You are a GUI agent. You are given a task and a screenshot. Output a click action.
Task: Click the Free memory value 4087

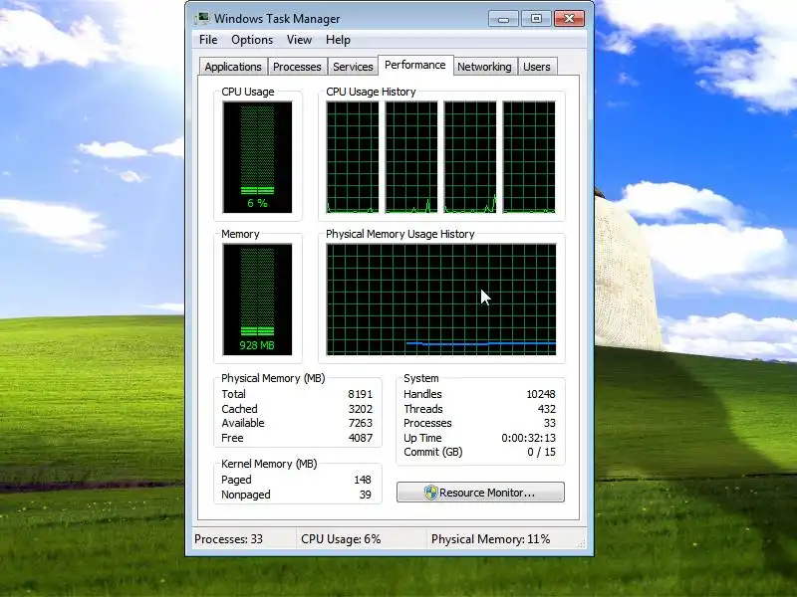click(361, 438)
